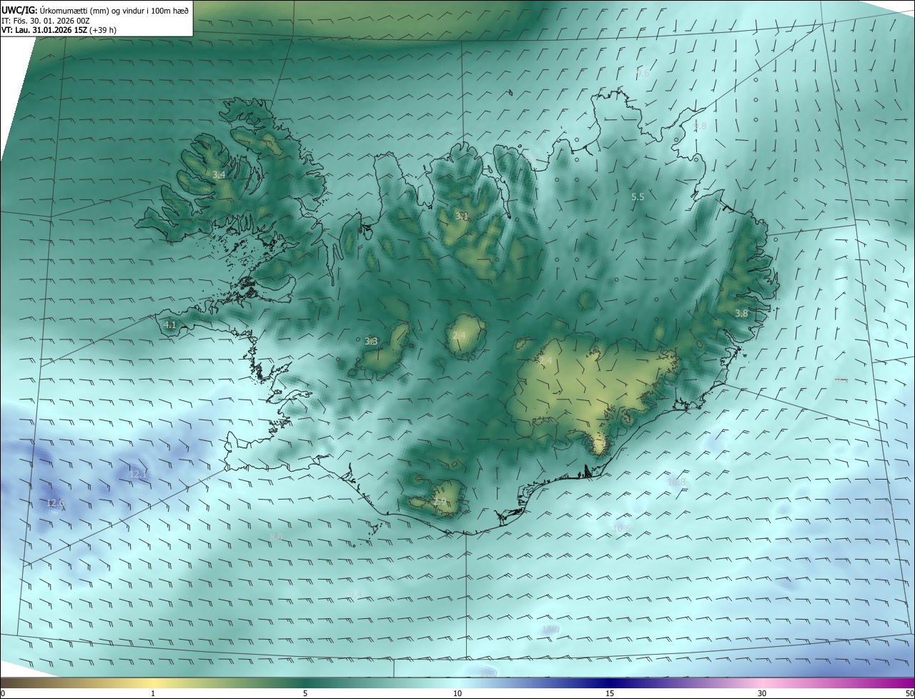The width and height of the screenshot is (915, 699).
Task: Click the 3.3 value on the western glacier
Action: 371,342
